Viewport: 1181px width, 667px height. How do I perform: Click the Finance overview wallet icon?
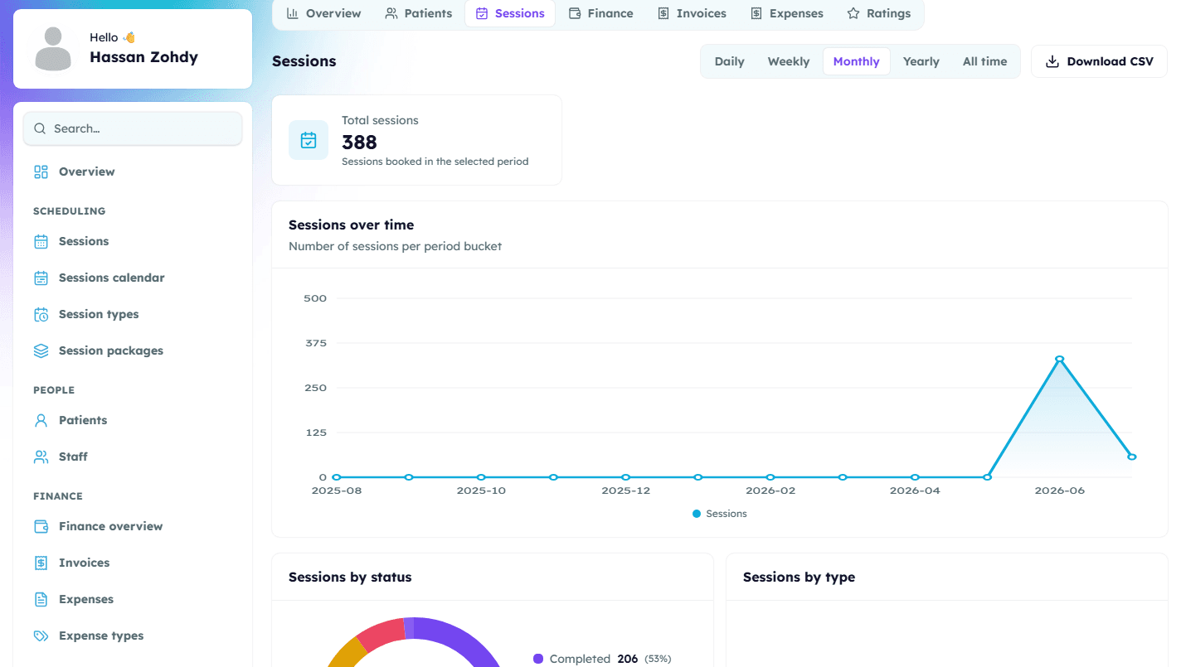[x=41, y=527]
